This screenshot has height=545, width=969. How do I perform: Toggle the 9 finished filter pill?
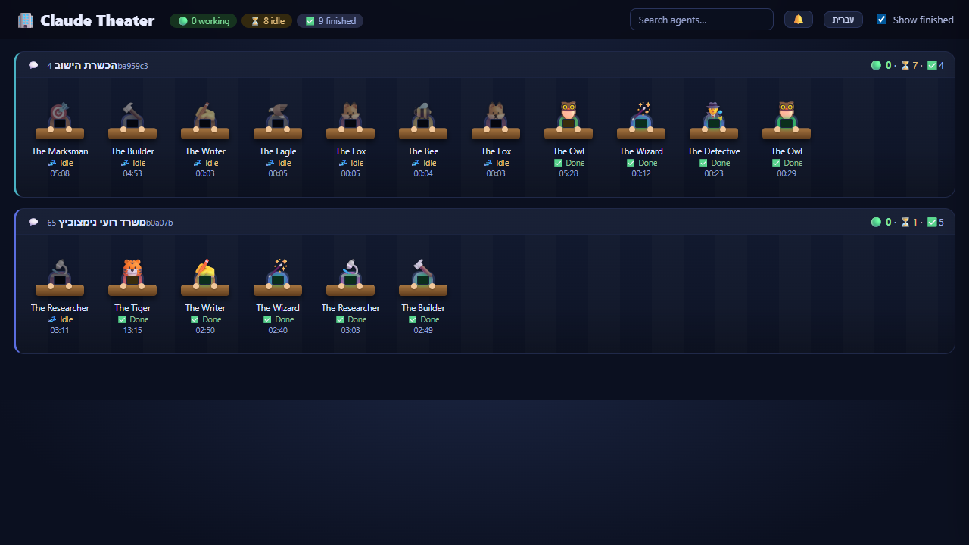(330, 21)
